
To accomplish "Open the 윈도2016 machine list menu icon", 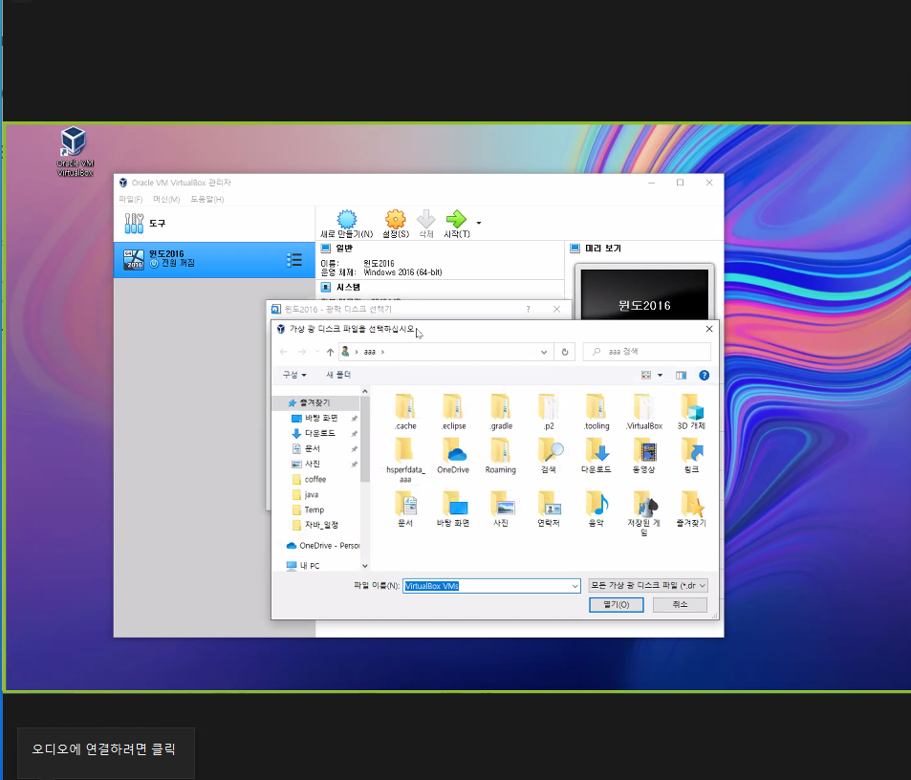I will click(294, 260).
